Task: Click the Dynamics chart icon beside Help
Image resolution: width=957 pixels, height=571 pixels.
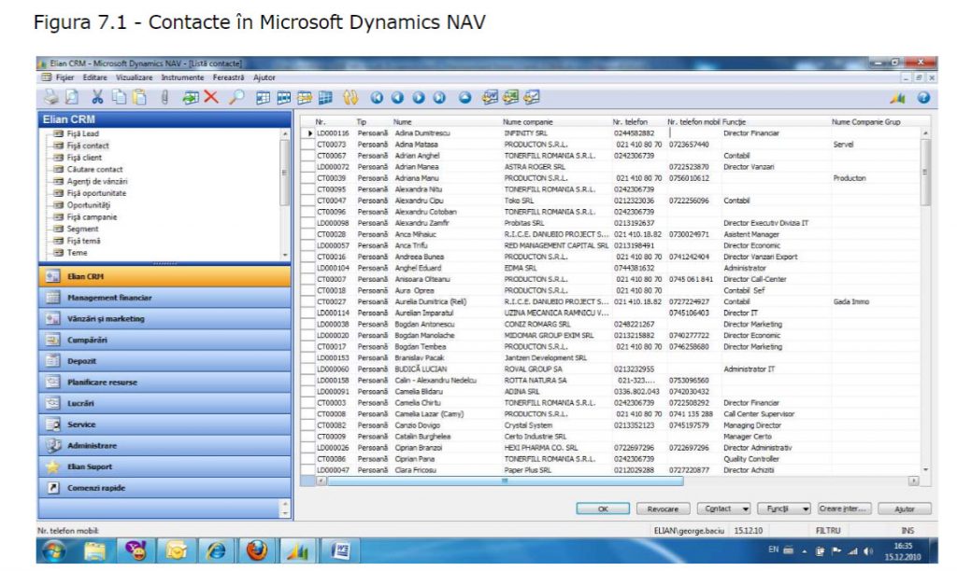Action: (898, 98)
